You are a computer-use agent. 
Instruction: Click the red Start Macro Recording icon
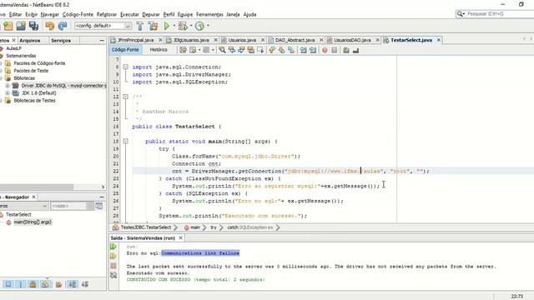click(x=325, y=50)
